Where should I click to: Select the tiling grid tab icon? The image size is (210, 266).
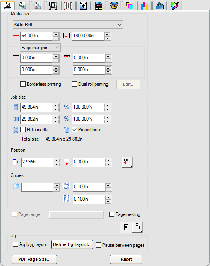68,6
